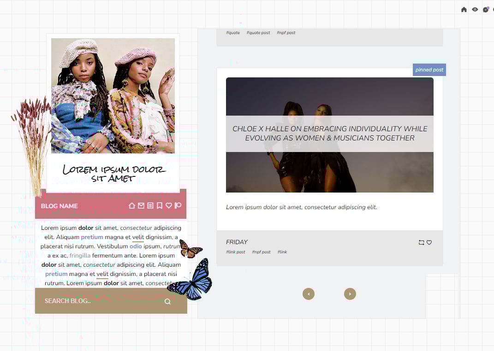Click the Search Blog input field
Image resolution: width=494 pixels, height=351 pixels.
[x=101, y=301]
